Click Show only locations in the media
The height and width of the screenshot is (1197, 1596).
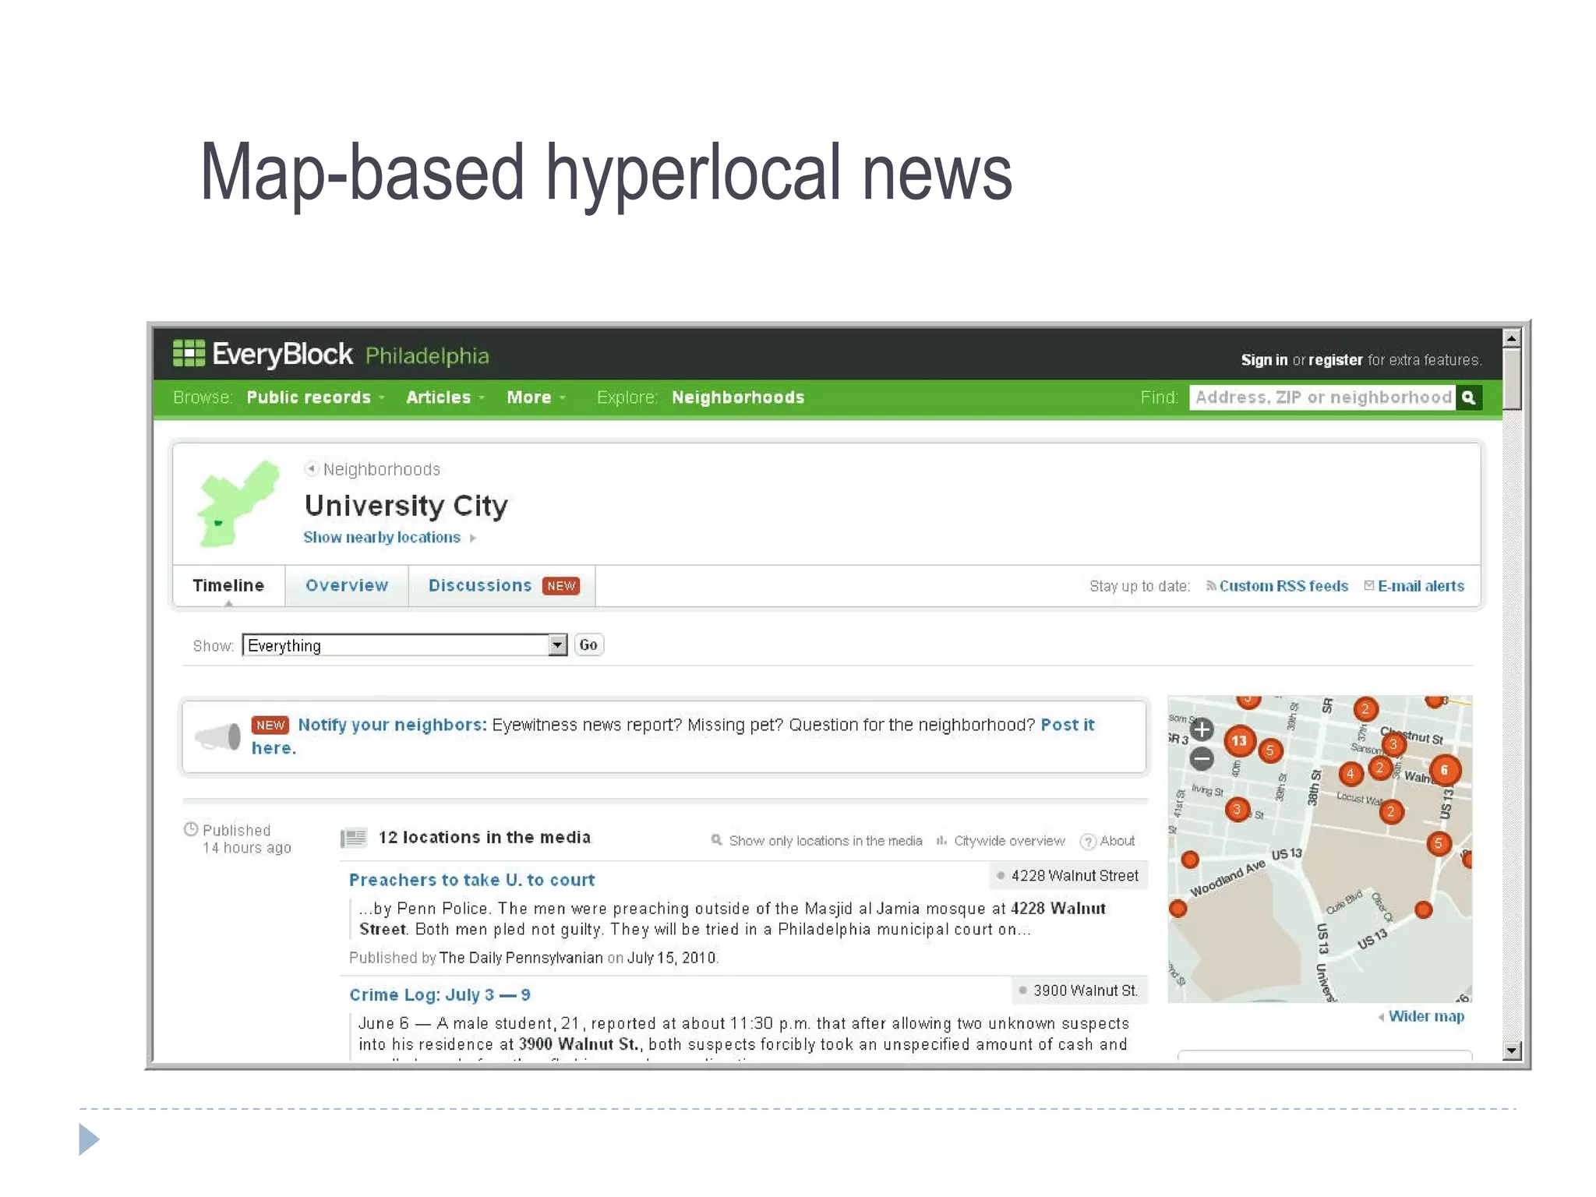[825, 841]
